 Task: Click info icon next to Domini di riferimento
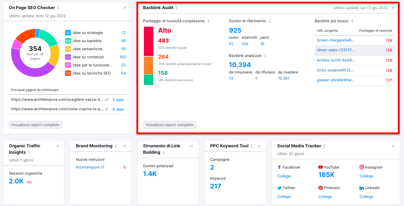270,21
